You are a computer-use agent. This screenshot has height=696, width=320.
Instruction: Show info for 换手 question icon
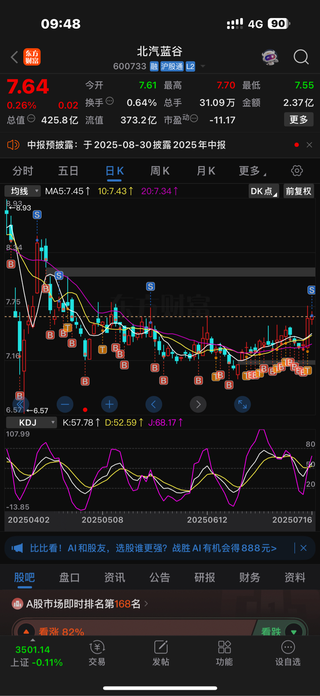(x=110, y=101)
